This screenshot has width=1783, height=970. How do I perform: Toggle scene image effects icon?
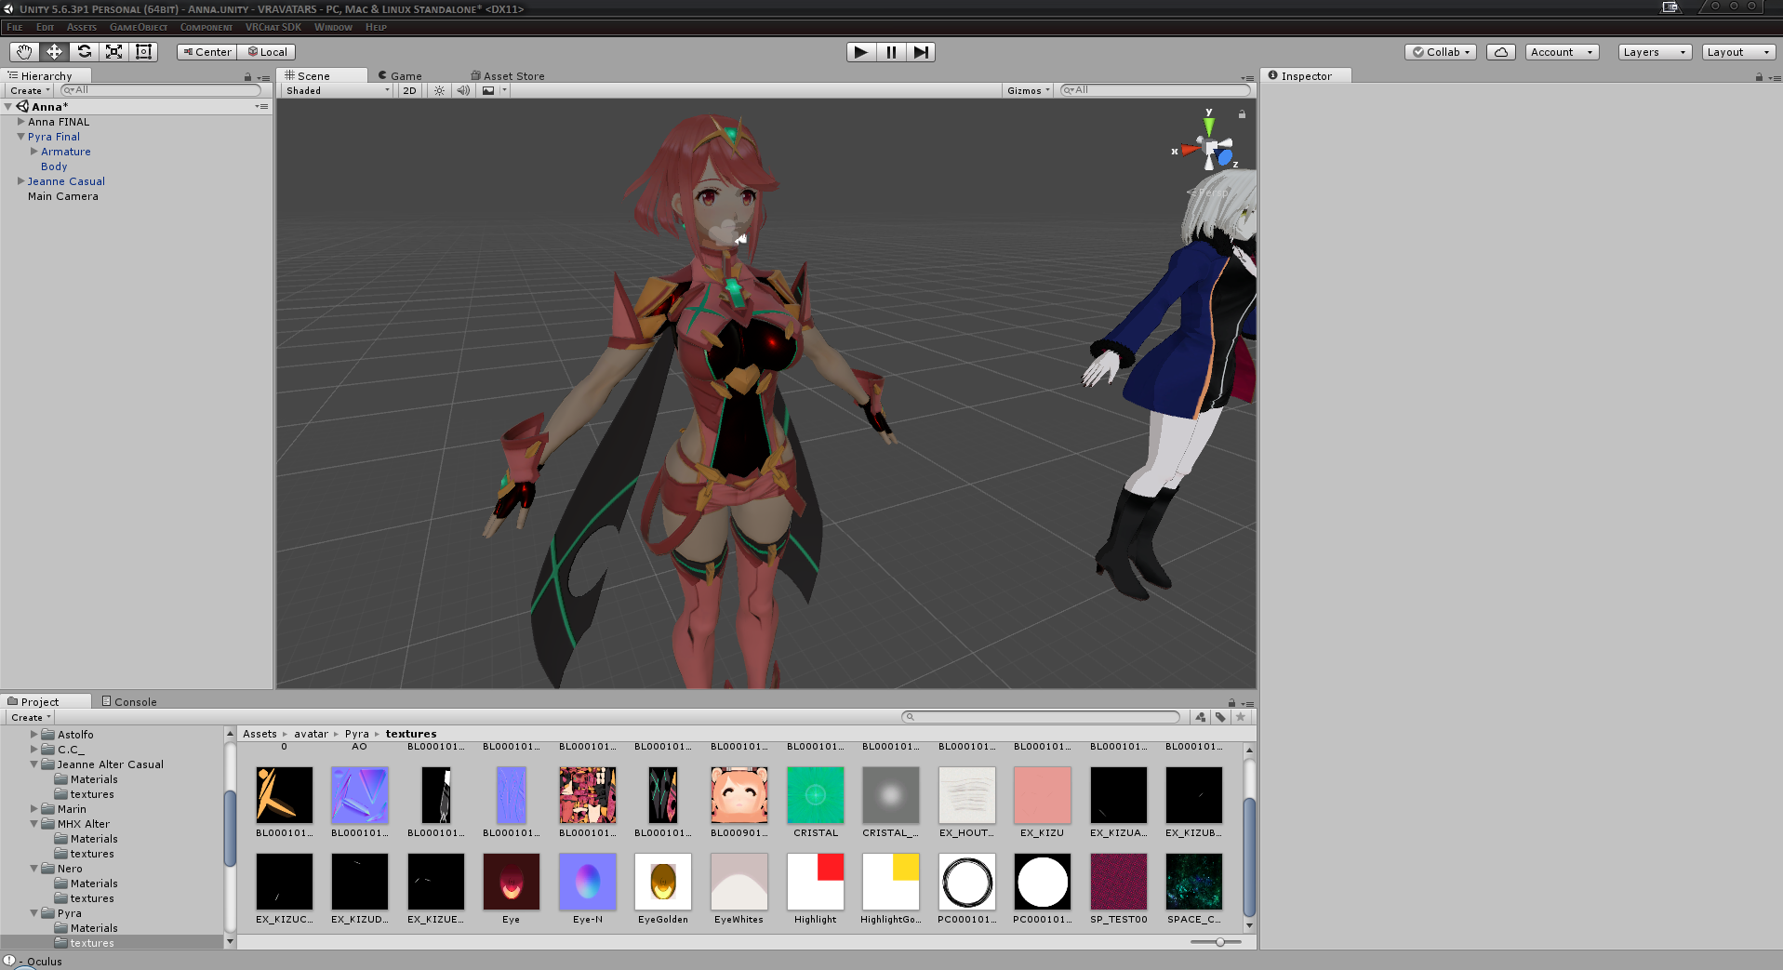[x=488, y=90]
